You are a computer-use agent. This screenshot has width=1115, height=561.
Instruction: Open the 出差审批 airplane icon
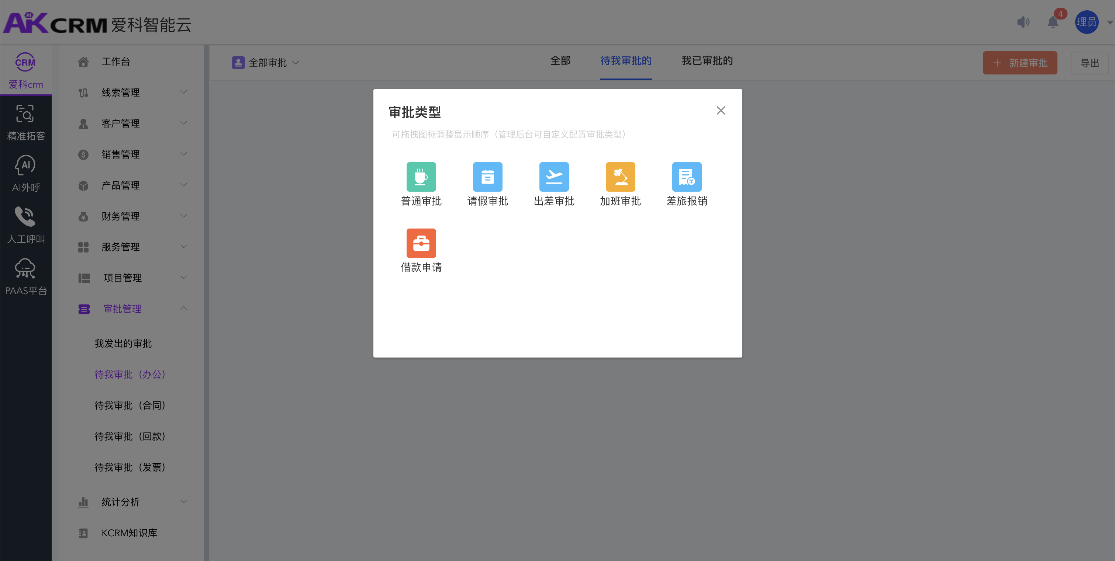tap(553, 177)
